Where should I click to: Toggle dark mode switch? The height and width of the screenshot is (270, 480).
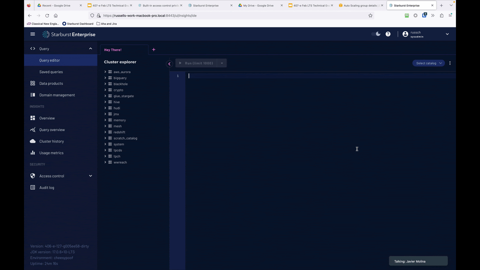pyautogui.click(x=376, y=34)
